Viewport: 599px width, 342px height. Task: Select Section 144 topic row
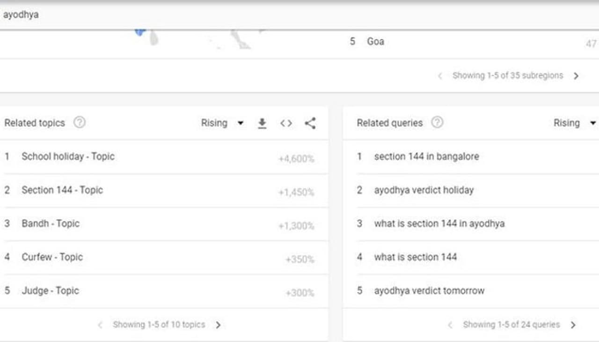click(x=62, y=190)
